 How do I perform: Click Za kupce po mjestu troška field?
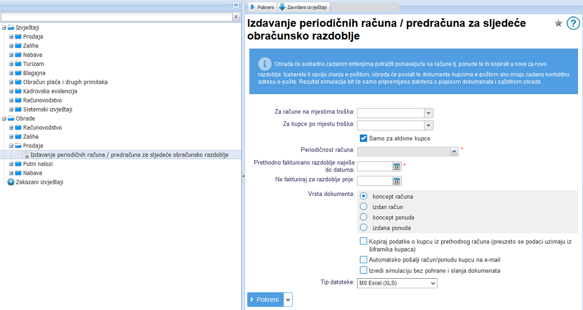(391, 125)
